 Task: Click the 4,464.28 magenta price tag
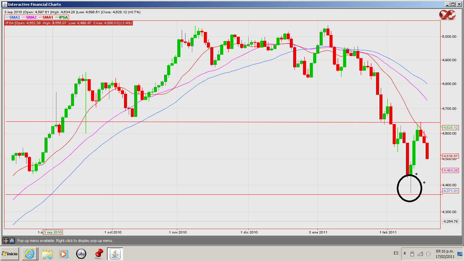450,170
